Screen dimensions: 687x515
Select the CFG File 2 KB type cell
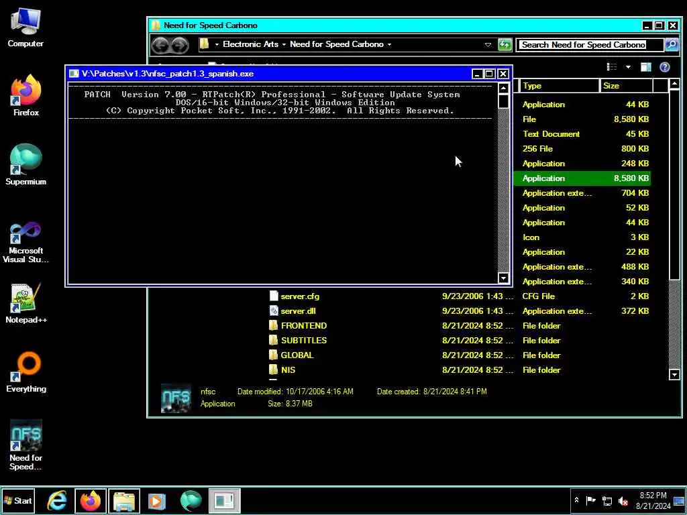(539, 296)
